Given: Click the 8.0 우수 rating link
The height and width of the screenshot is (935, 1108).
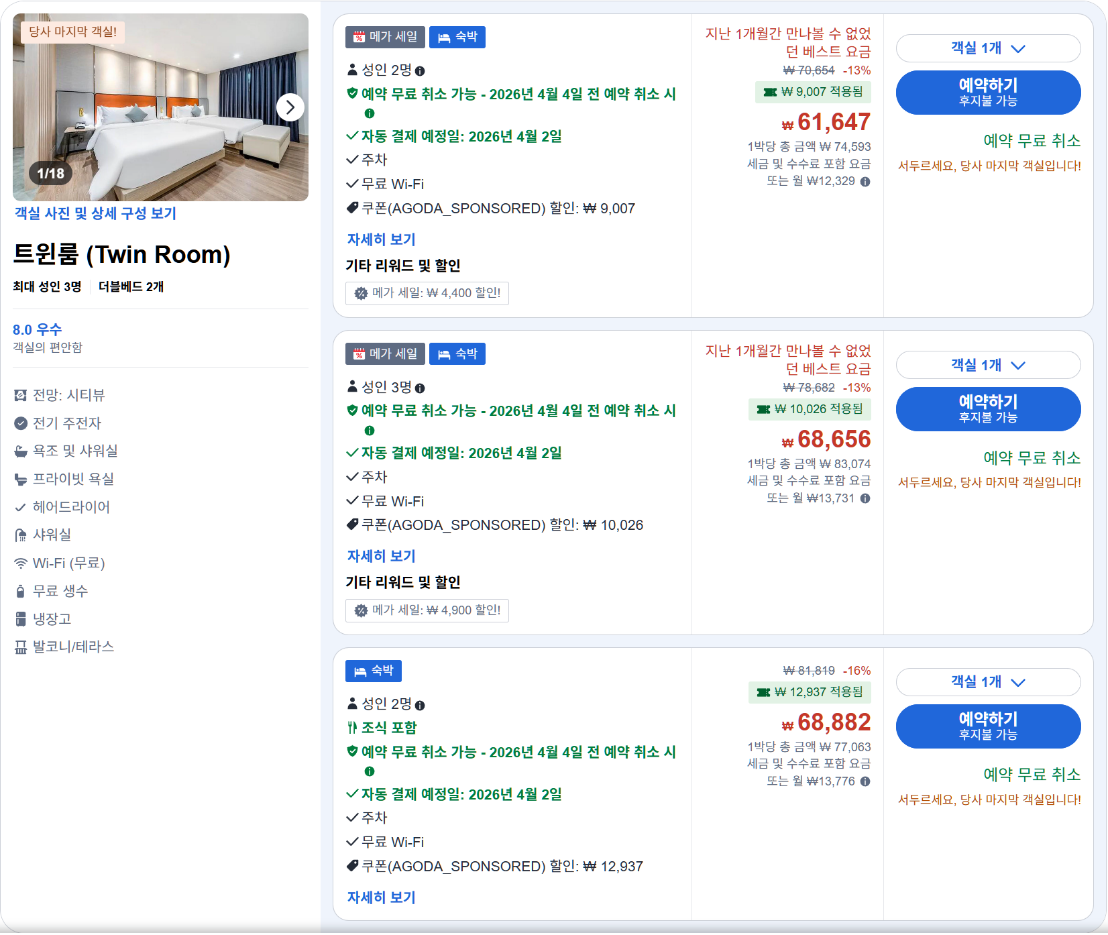Looking at the screenshot, I should coord(37,329).
